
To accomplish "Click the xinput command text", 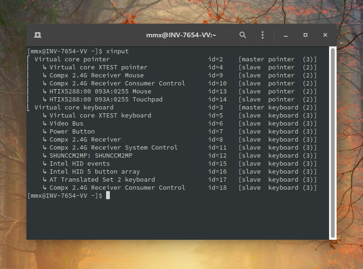I will pos(117,51).
